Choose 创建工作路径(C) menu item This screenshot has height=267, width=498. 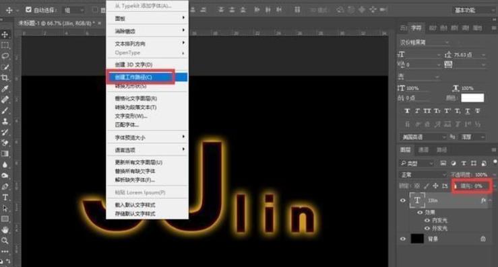(x=147, y=77)
